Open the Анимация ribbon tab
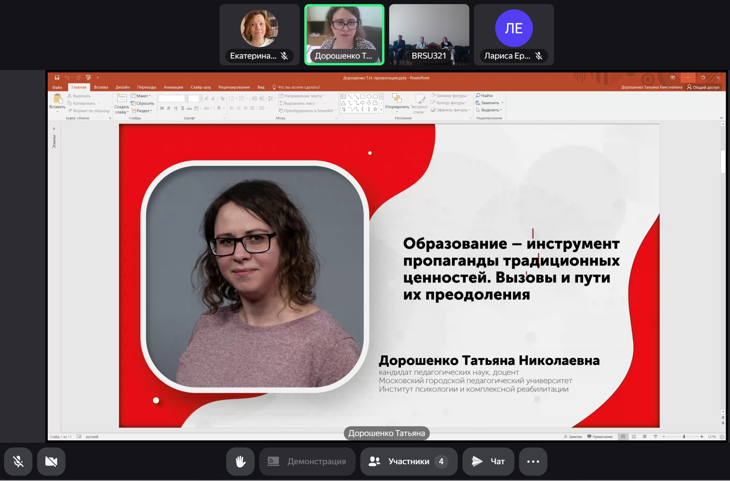This screenshot has height=481, width=730. pos(173,87)
